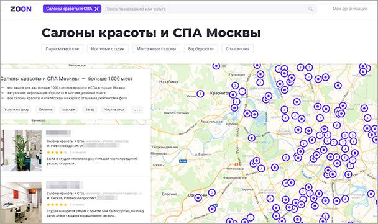Filter by Пилинги service

45,110
